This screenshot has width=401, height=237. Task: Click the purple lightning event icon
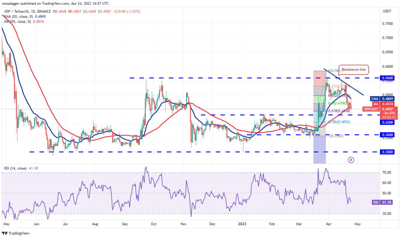pos(351,160)
